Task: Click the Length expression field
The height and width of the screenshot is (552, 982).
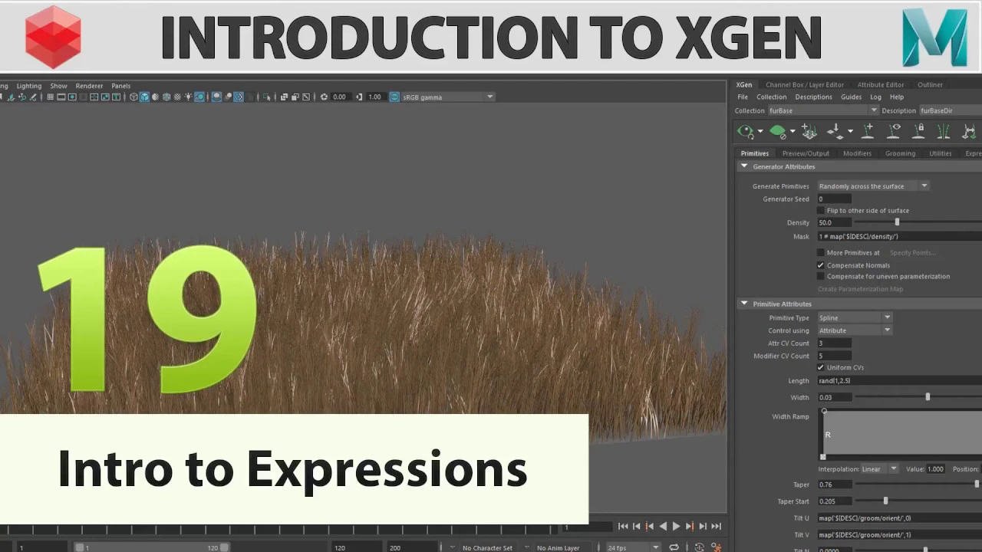Action: [x=899, y=380]
